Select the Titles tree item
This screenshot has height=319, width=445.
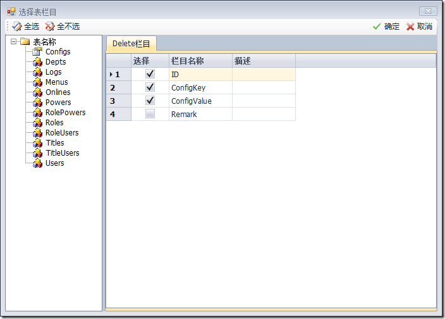55,143
